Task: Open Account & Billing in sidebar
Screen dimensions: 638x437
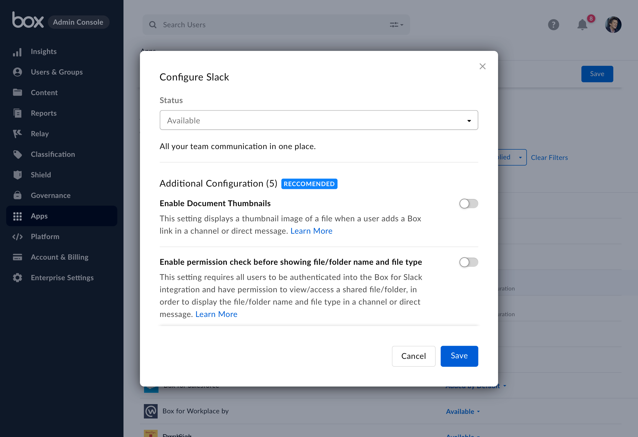Action: (x=60, y=257)
